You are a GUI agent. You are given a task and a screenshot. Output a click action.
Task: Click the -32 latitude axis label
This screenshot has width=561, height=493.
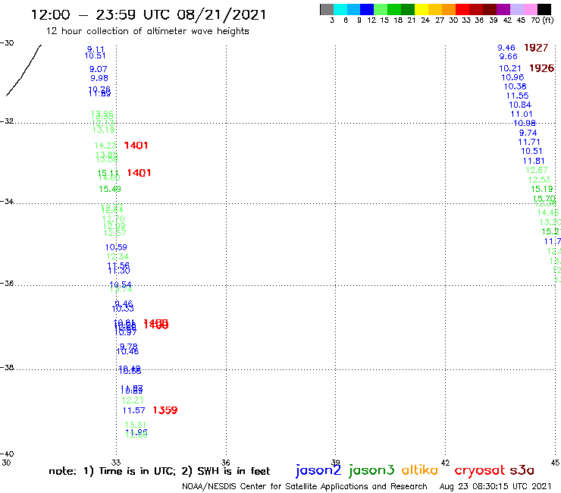[x=7, y=121]
